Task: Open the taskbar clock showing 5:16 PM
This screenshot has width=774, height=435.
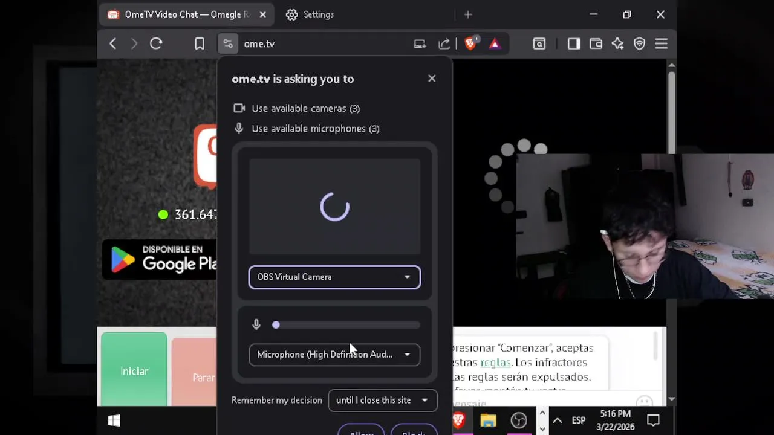Action: [x=616, y=420]
